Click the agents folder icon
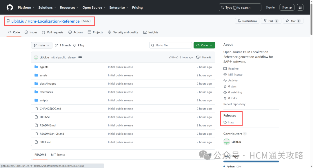 click(36, 67)
